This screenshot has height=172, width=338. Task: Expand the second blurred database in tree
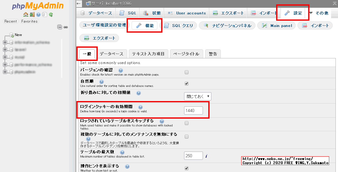(5, 50)
